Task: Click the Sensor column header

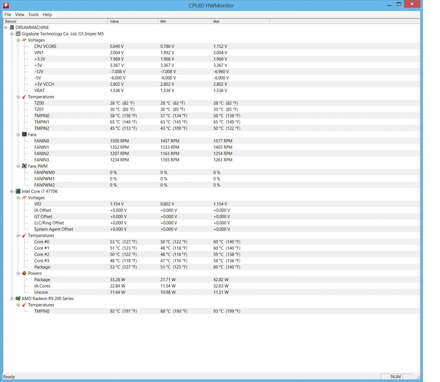Action: tap(55, 21)
